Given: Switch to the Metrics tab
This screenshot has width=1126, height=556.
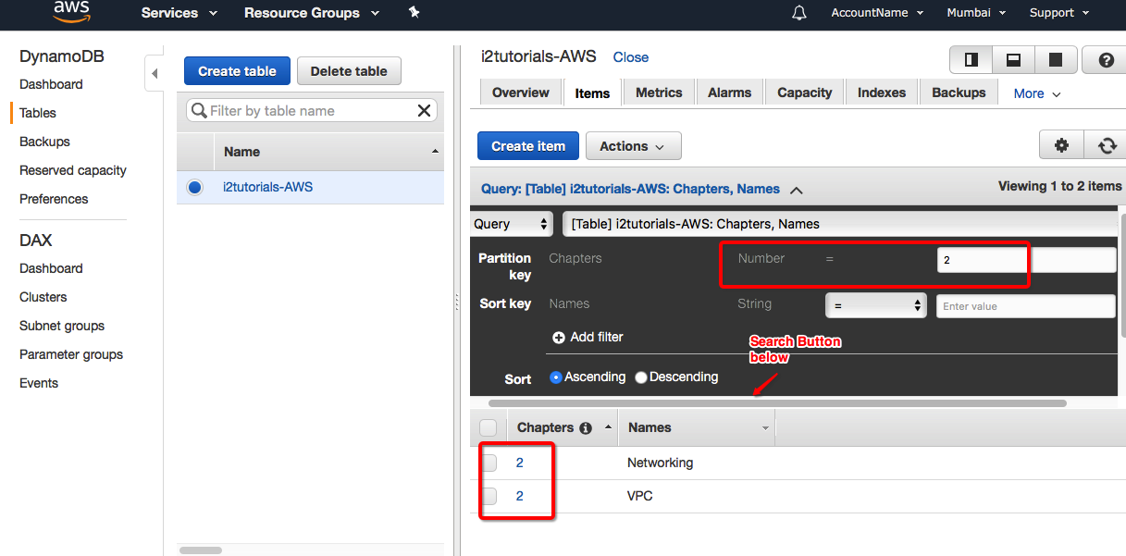Looking at the screenshot, I should (659, 93).
